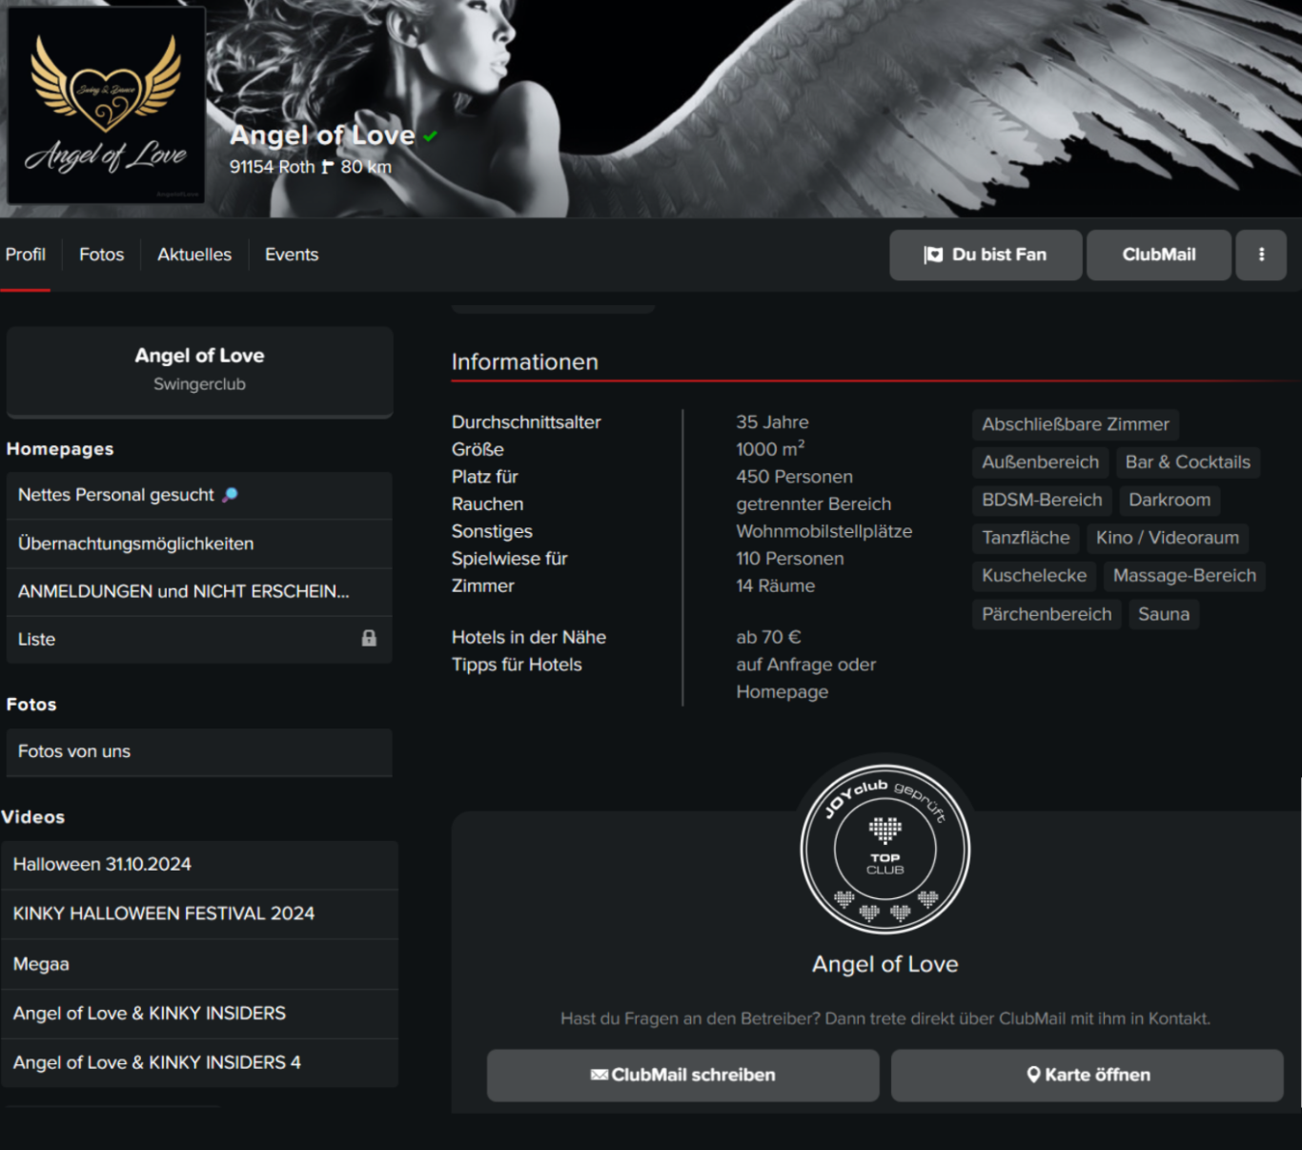This screenshot has width=1302, height=1150.
Task: Click the lock icon beside Liste
Action: pos(369,639)
